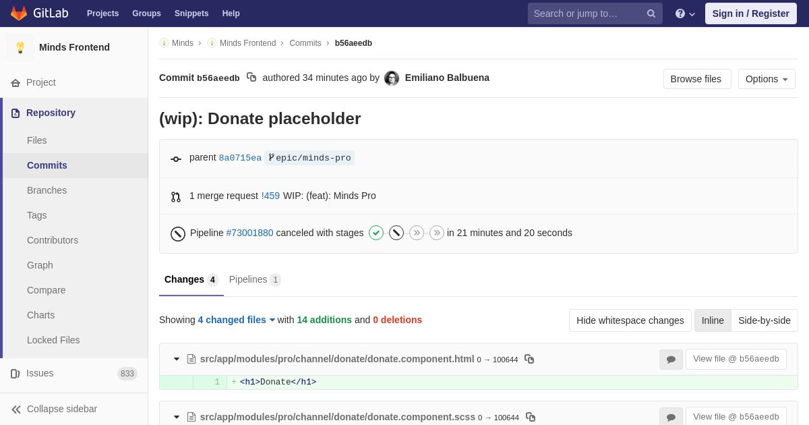The width and height of the screenshot is (809, 425).
Task: Open Files in the sidebar
Action: click(74, 140)
